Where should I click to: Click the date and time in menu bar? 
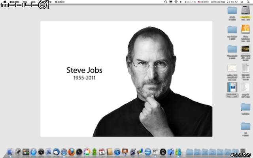[224, 2]
